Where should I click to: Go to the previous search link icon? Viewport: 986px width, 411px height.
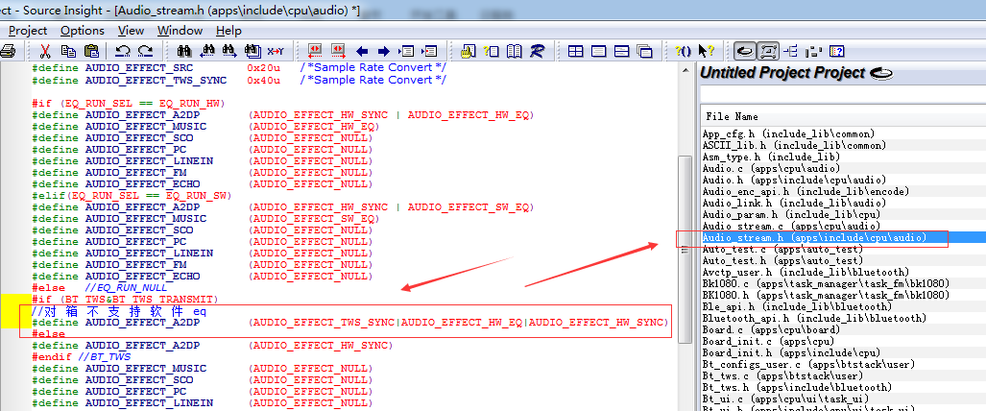pyautogui.click(x=315, y=51)
